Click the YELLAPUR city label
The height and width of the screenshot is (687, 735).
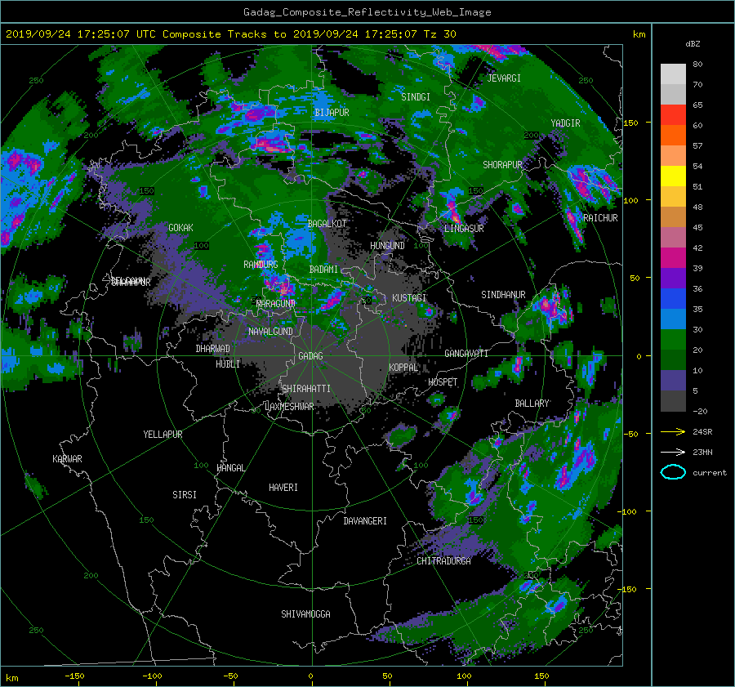pos(163,435)
